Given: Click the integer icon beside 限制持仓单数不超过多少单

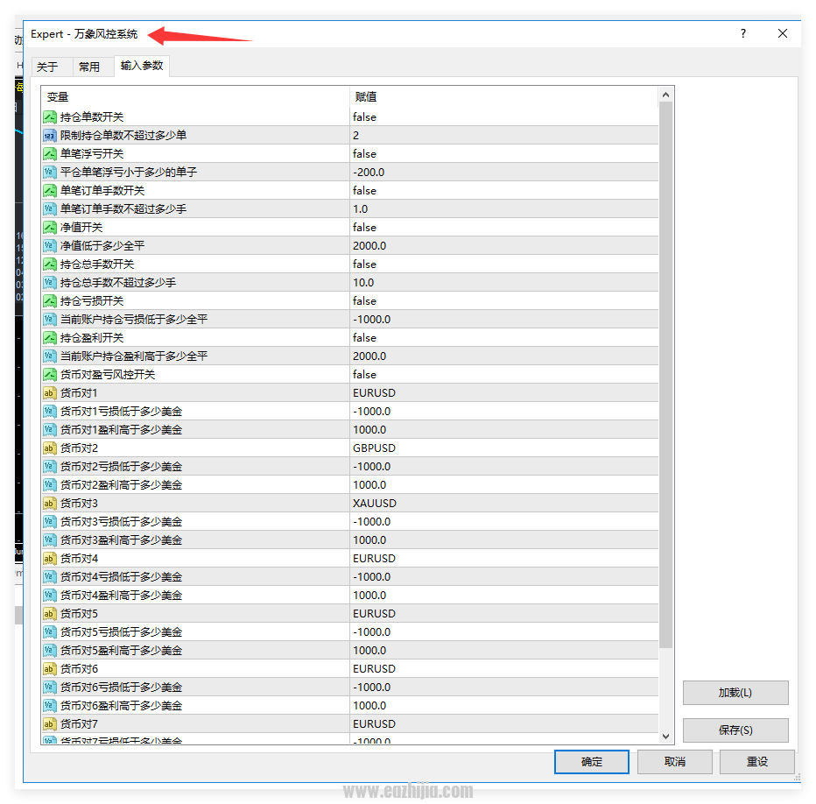Looking at the screenshot, I should (49, 136).
